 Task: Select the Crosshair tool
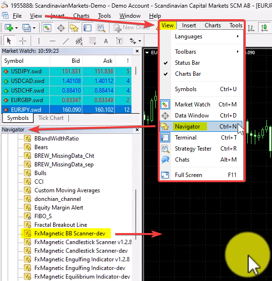pyautogui.click(x=22, y=41)
